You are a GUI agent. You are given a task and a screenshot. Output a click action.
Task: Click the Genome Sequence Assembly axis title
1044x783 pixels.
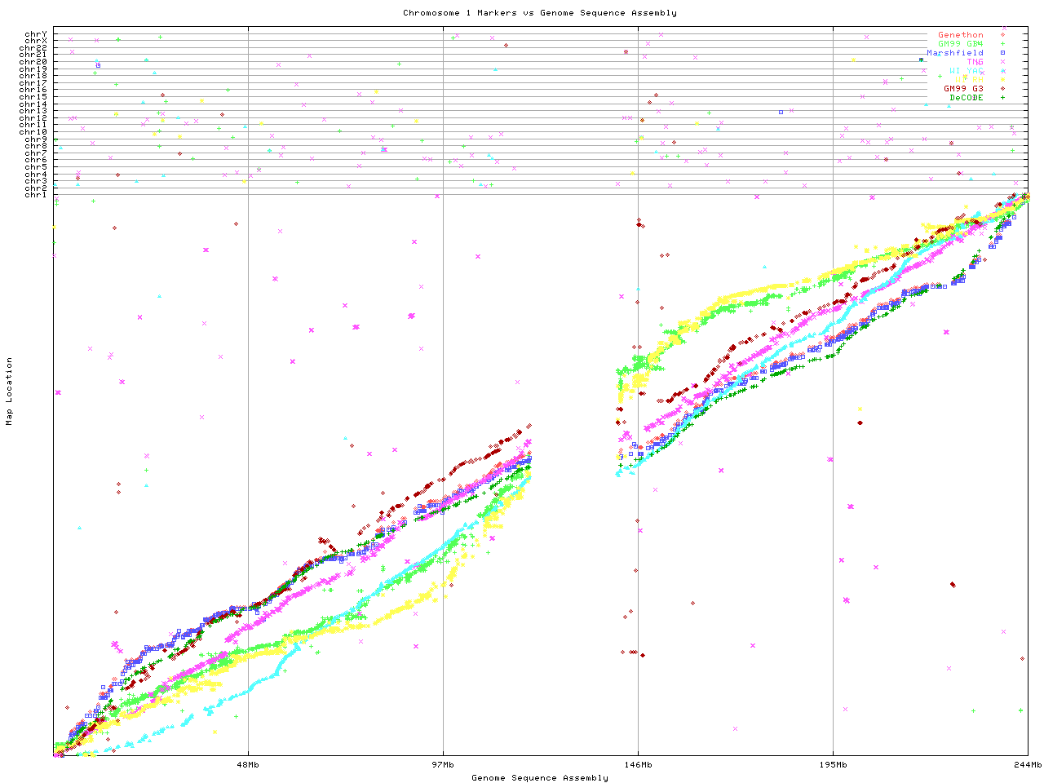pyautogui.click(x=539, y=777)
